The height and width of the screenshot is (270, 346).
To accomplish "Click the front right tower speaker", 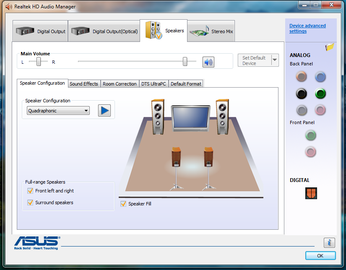I will point(222,117).
